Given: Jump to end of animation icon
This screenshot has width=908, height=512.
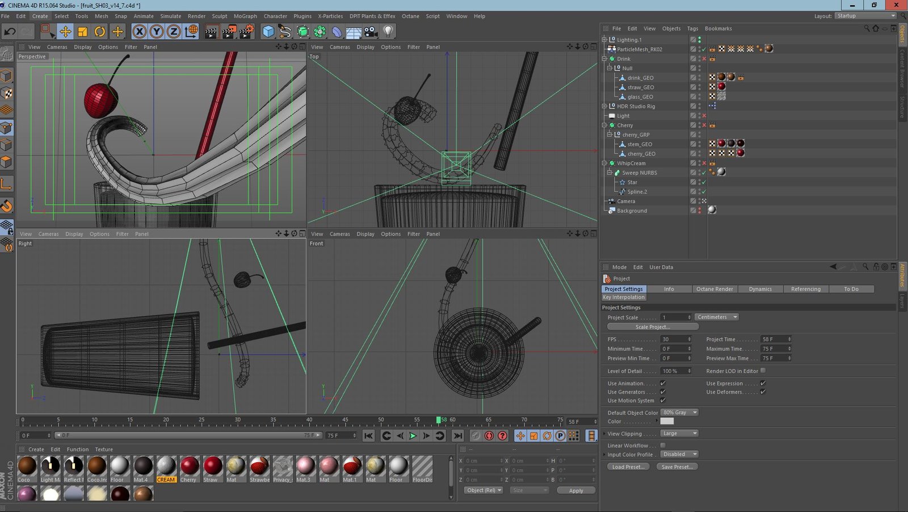Looking at the screenshot, I should (457, 436).
